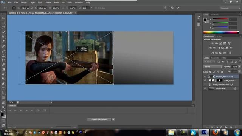The image size is (242, 136).
Task: Click the reference point locator grid
Action: pos(14,8)
